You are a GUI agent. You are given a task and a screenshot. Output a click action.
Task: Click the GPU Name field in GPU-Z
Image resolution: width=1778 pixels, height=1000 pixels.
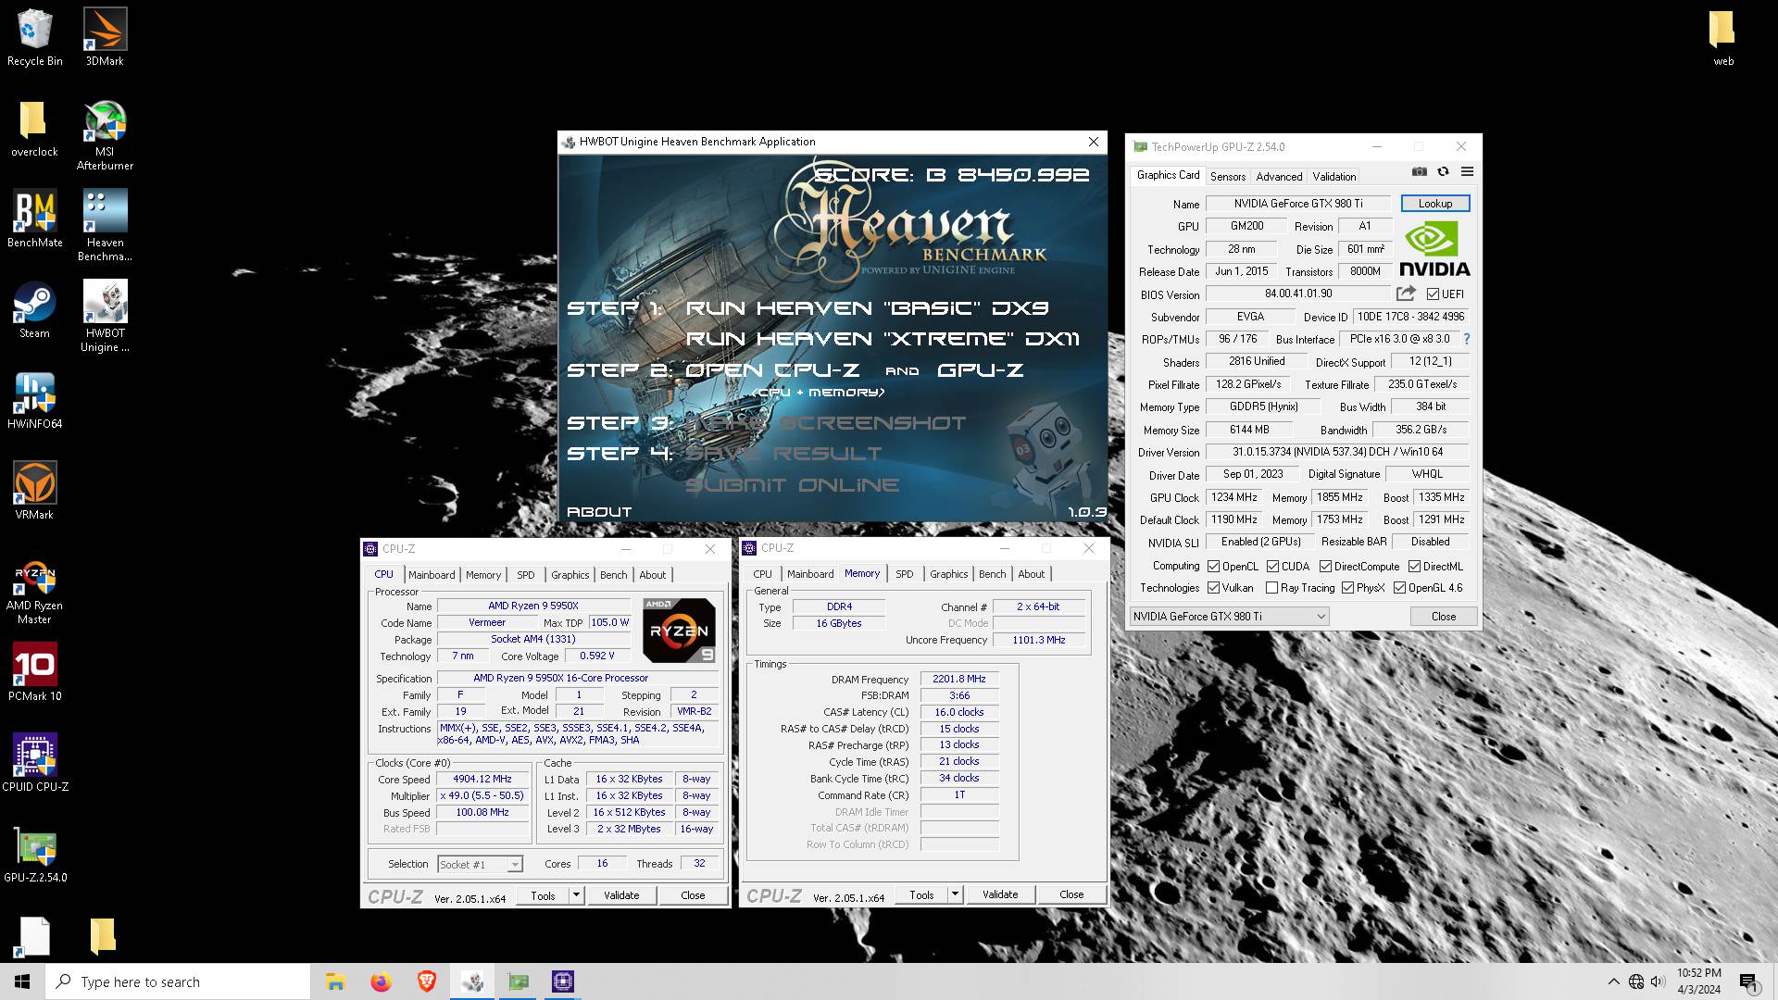click(1297, 204)
